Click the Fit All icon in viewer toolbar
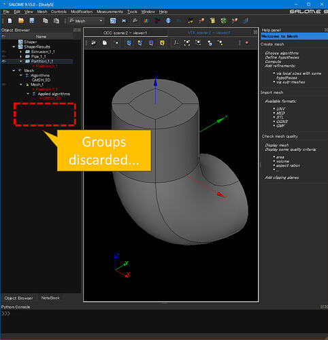Screen dimensions: 328x340 (x=187, y=43)
